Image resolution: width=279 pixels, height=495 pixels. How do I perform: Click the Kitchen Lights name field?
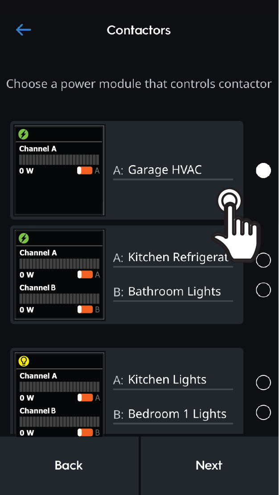[x=173, y=380]
